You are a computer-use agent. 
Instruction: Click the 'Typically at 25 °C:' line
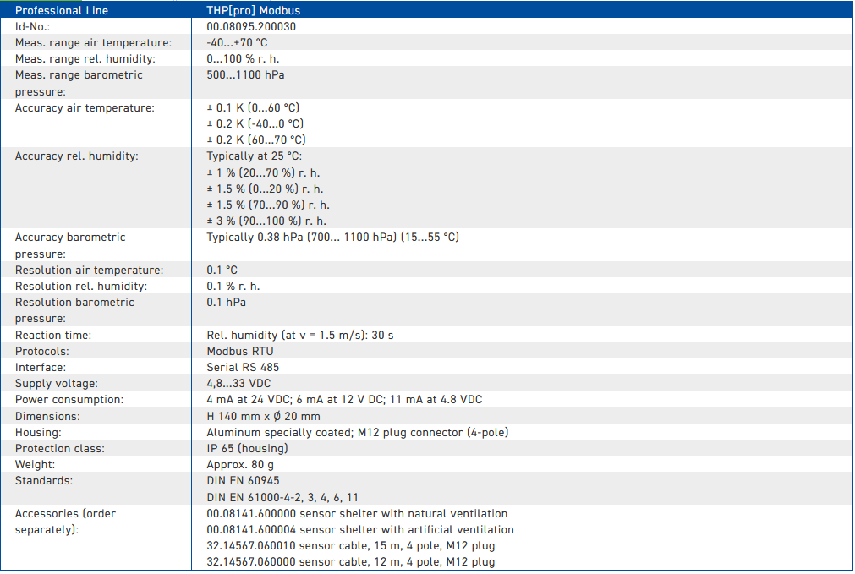point(254,156)
